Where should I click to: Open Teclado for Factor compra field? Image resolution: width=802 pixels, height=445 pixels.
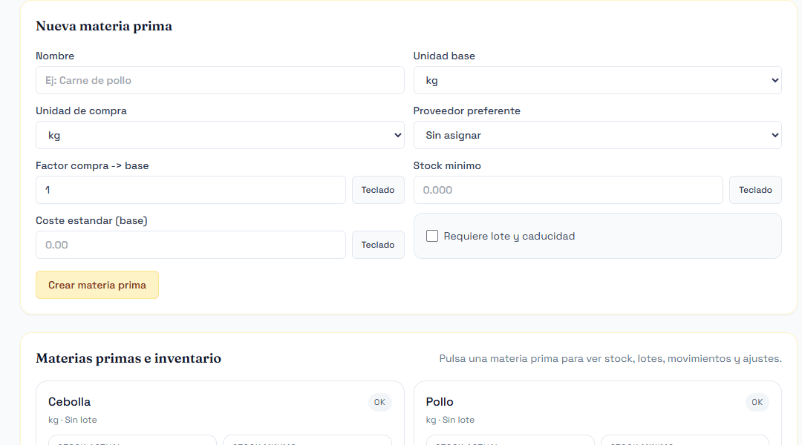tap(378, 190)
